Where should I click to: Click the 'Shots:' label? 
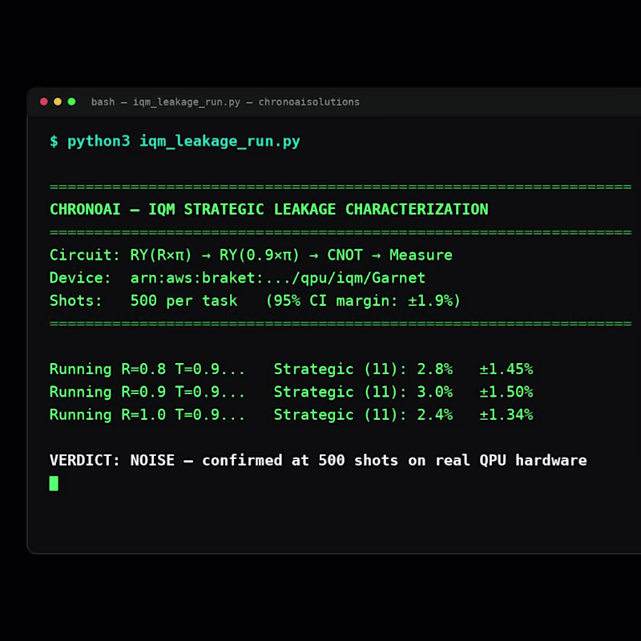pyautogui.click(x=75, y=301)
